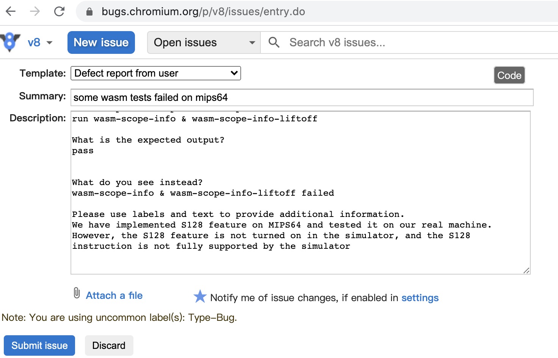Open the Template dropdown showing 'Defect report from user'
Screen dimensions: 558x358
coord(155,73)
